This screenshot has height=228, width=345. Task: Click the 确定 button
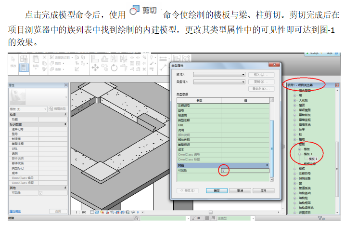pyautogui.click(x=217, y=190)
